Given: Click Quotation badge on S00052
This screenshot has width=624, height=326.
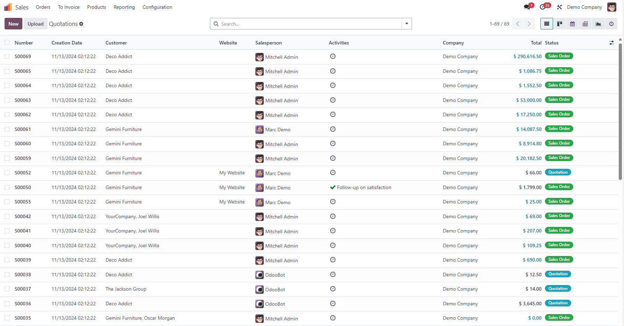Looking at the screenshot, I should pos(558,172).
